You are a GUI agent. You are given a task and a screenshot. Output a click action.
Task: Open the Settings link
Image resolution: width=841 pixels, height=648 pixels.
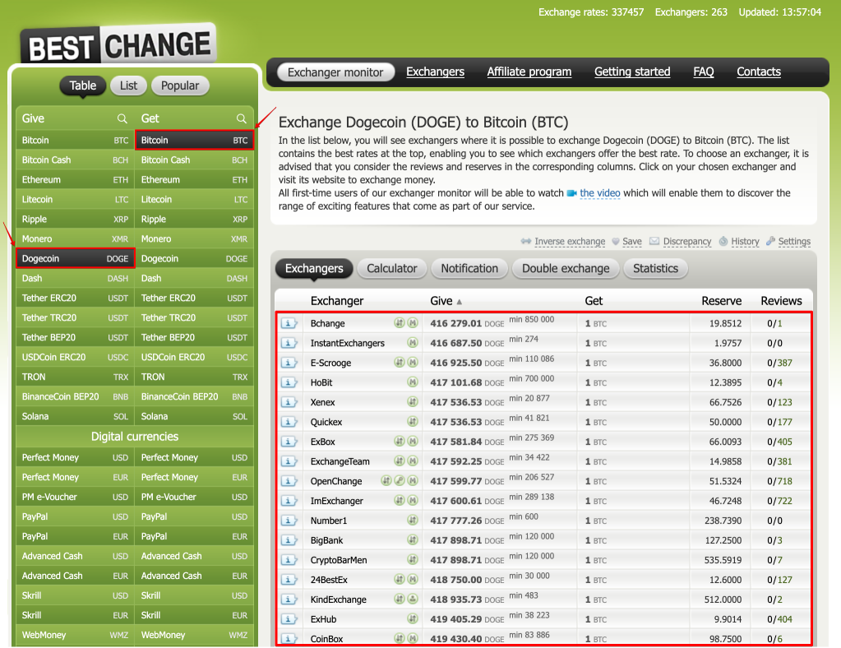(794, 242)
